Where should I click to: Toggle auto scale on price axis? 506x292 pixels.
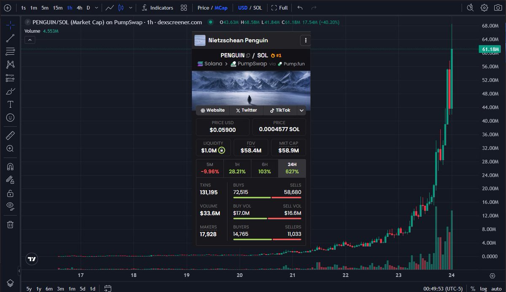(496, 289)
